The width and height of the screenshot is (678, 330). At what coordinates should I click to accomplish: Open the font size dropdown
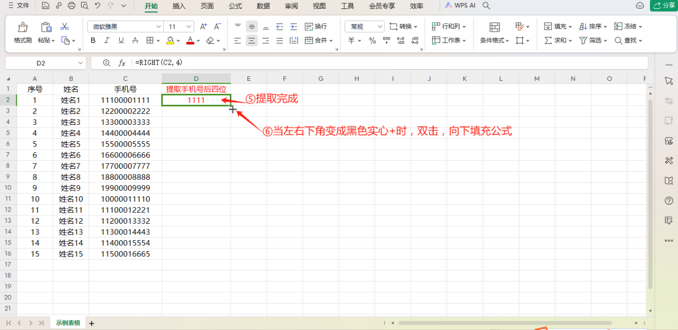[180, 26]
